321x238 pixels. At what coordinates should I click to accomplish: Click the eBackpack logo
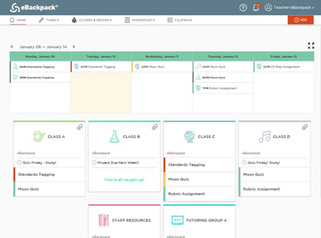[x=34, y=7]
